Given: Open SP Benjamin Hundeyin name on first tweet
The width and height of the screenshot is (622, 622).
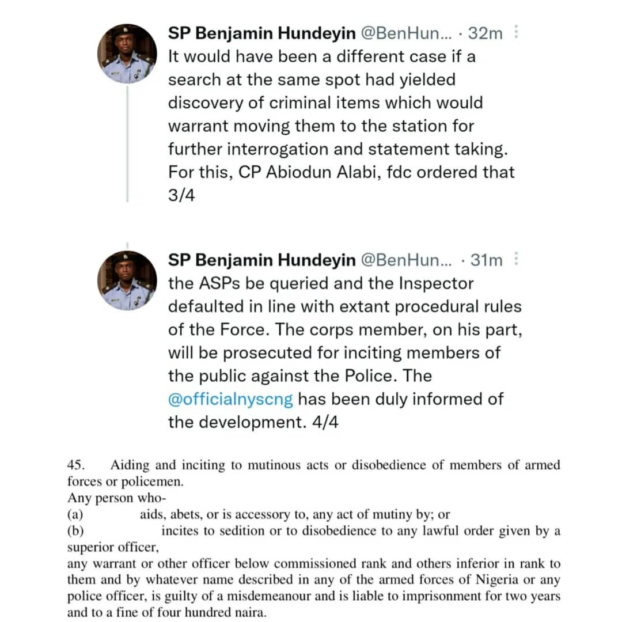Looking at the screenshot, I should pyautogui.click(x=262, y=33).
